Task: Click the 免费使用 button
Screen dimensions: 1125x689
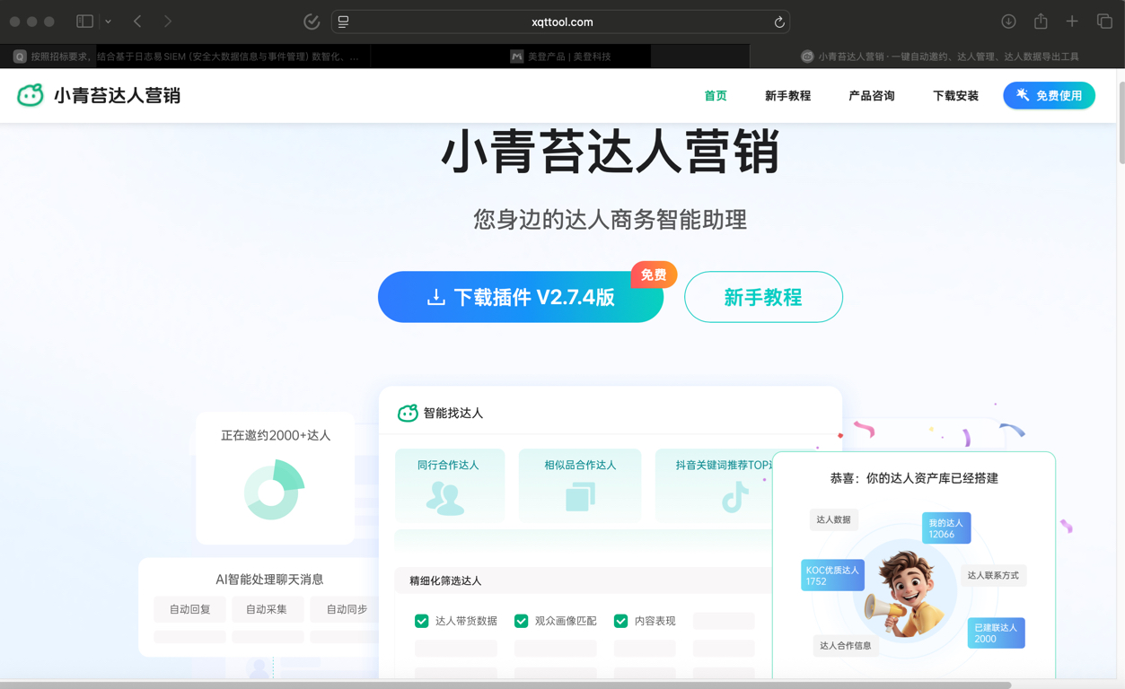Action: 1049,95
